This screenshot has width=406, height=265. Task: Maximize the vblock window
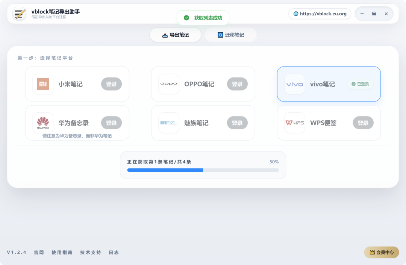point(374,14)
